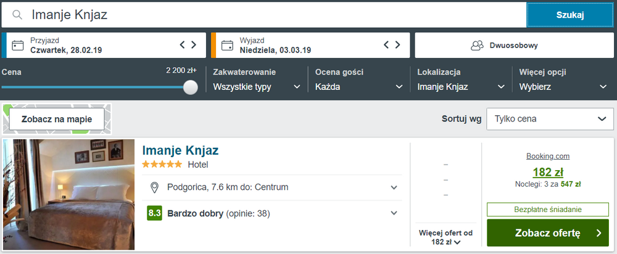The height and width of the screenshot is (254, 617).
Task: Click the Zobacz ofertę button
Action: [x=548, y=233]
